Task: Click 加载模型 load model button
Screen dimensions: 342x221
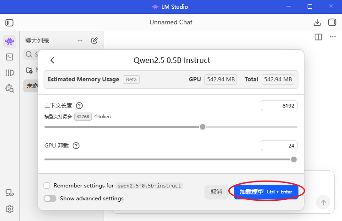Action: (266, 192)
